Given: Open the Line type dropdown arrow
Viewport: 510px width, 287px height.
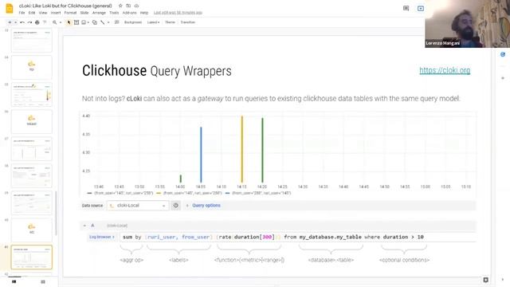Looking at the screenshot, I should pyautogui.click(x=108, y=22).
